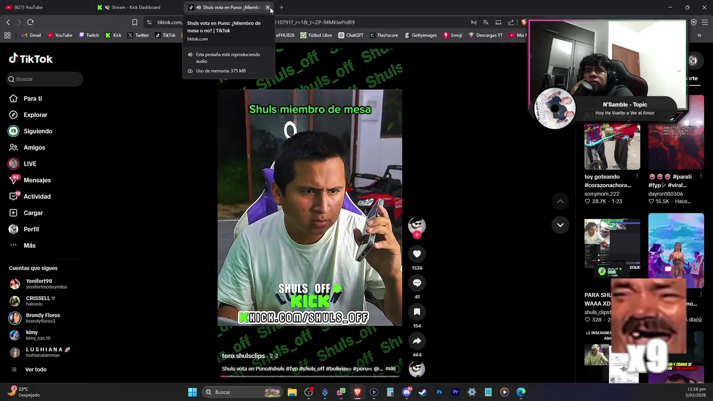Screen dimensions: 713x401
Task: Open Microsoft Edge from taskbar
Action: tap(521, 392)
